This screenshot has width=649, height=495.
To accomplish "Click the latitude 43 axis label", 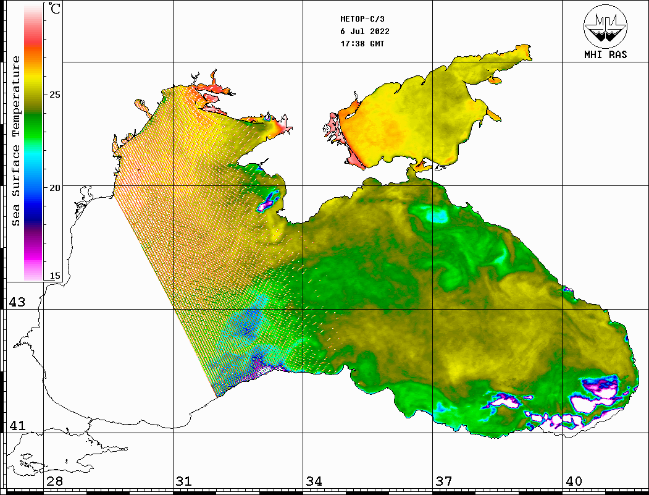I will [x=17, y=302].
